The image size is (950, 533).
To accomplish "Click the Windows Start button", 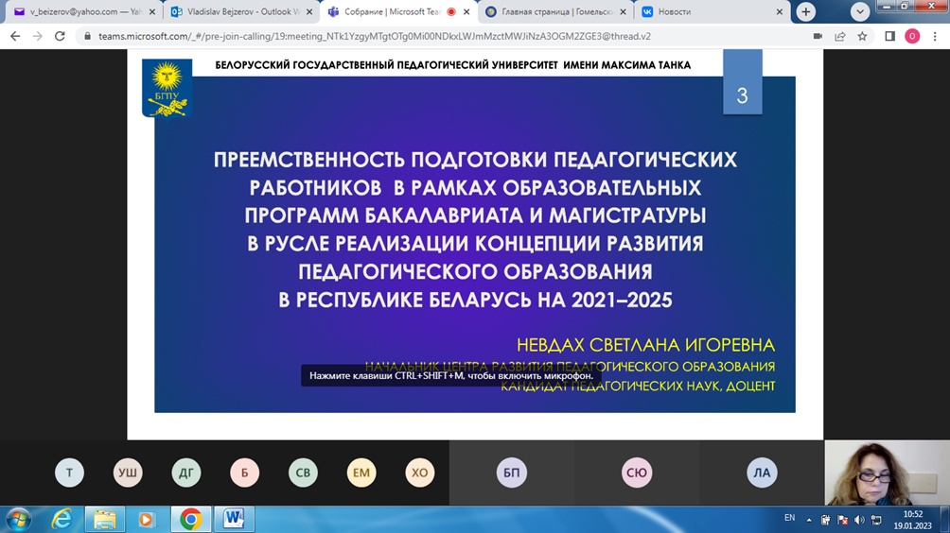I will click(x=18, y=519).
